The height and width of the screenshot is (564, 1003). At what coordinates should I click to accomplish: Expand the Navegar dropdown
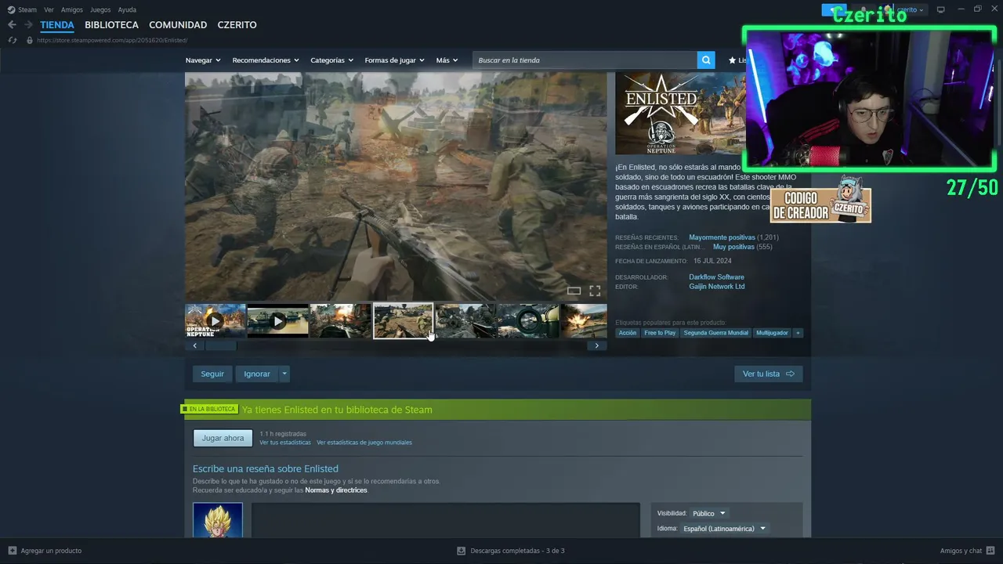[203, 60]
